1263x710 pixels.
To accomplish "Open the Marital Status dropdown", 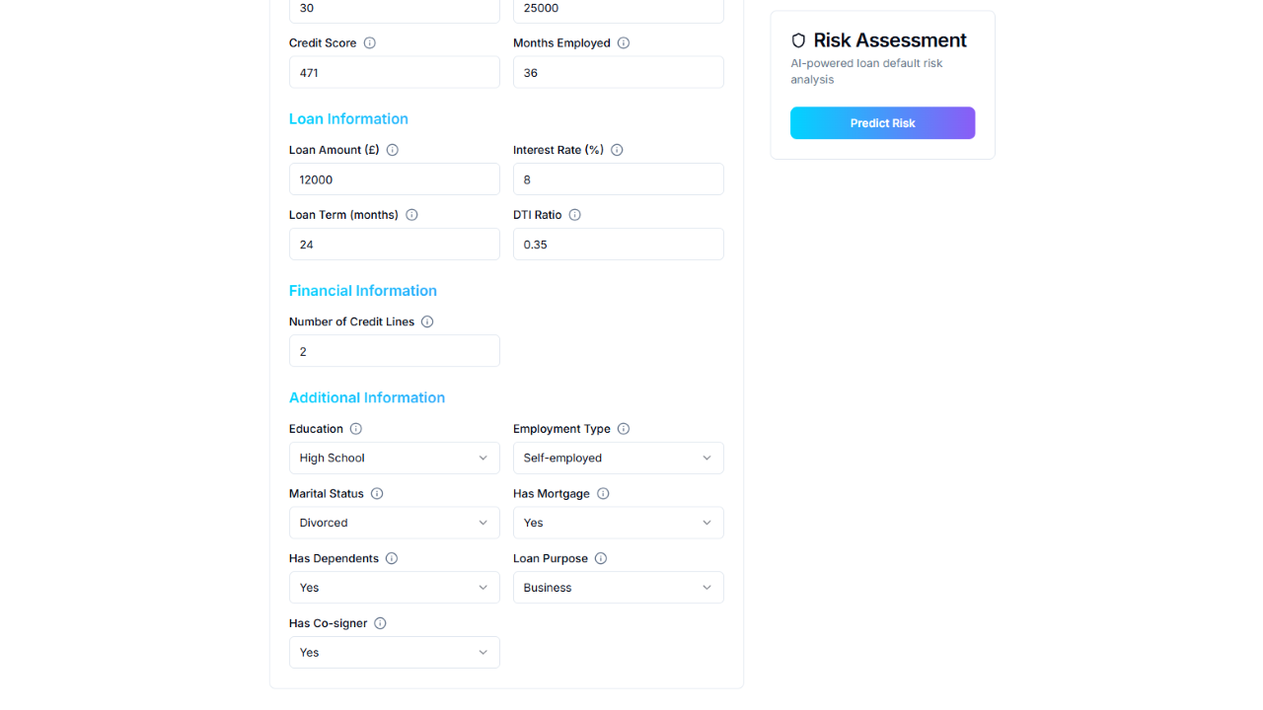I will tap(395, 523).
